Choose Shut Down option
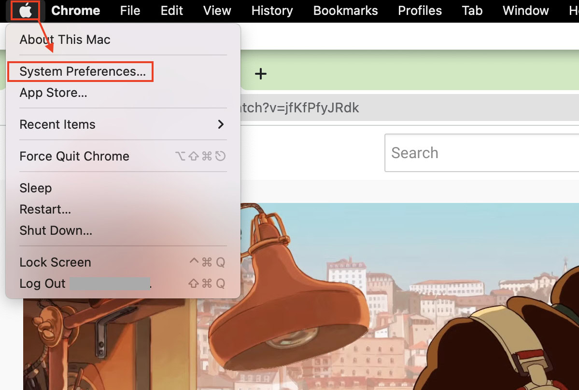The image size is (579, 390). tap(56, 230)
